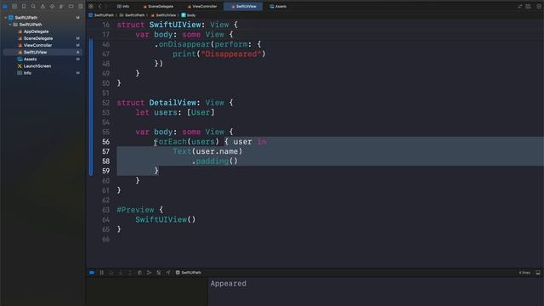Click #Preview macro on line 63
Screen dimensions: 544x306
pos(135,210)
